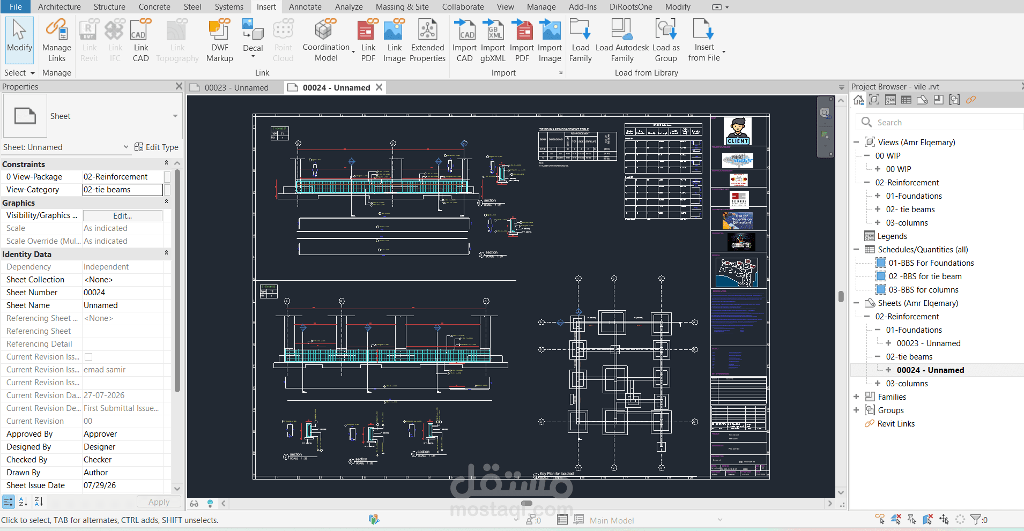Click the Link CAD tool
The height and width of the screenshot is (531, 1024).
point(141,41)
